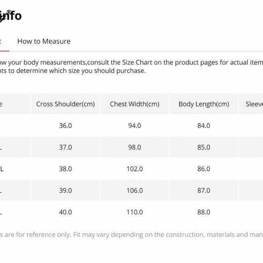Select the 102.0 chest width cell
This screenshot has height=263, width=263.
134,169
